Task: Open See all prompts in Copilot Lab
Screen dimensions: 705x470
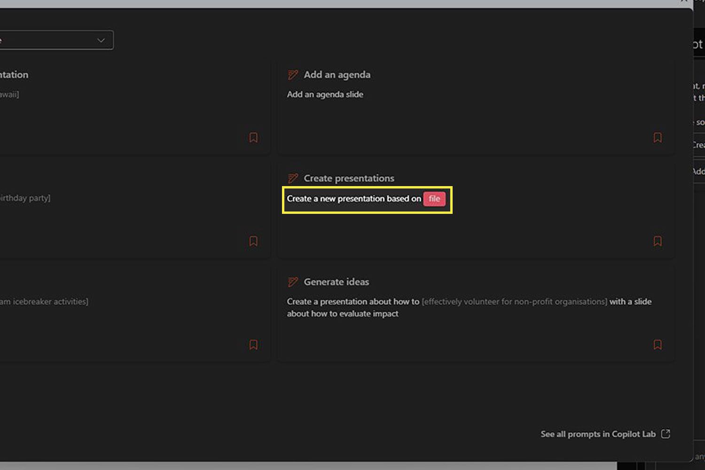Action: pyautogui.click(x=598, y=434)
